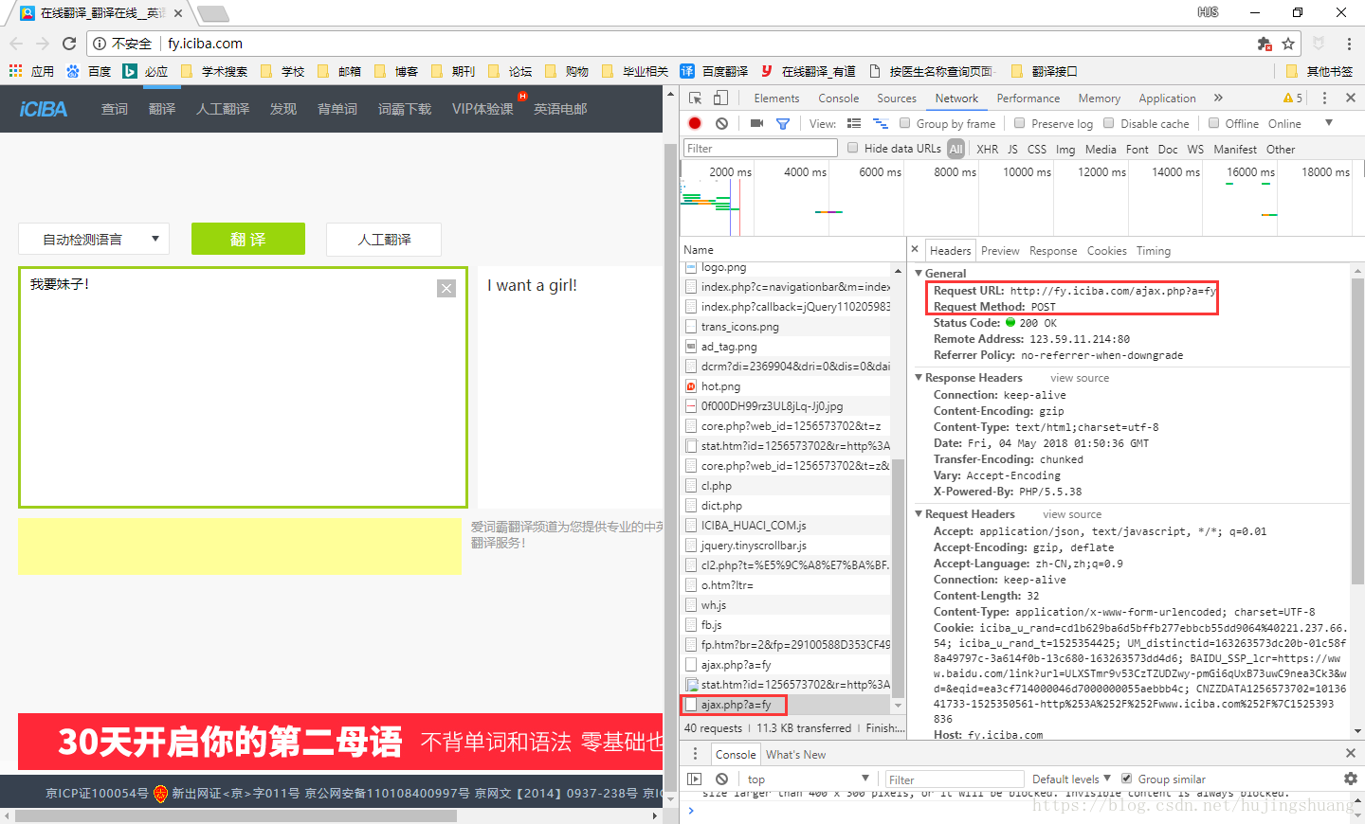Image resolution: width=1365 pixels, height=824 pixels.
Task: Open the network throttling Online dropdown
Action: click(1301, 123)
